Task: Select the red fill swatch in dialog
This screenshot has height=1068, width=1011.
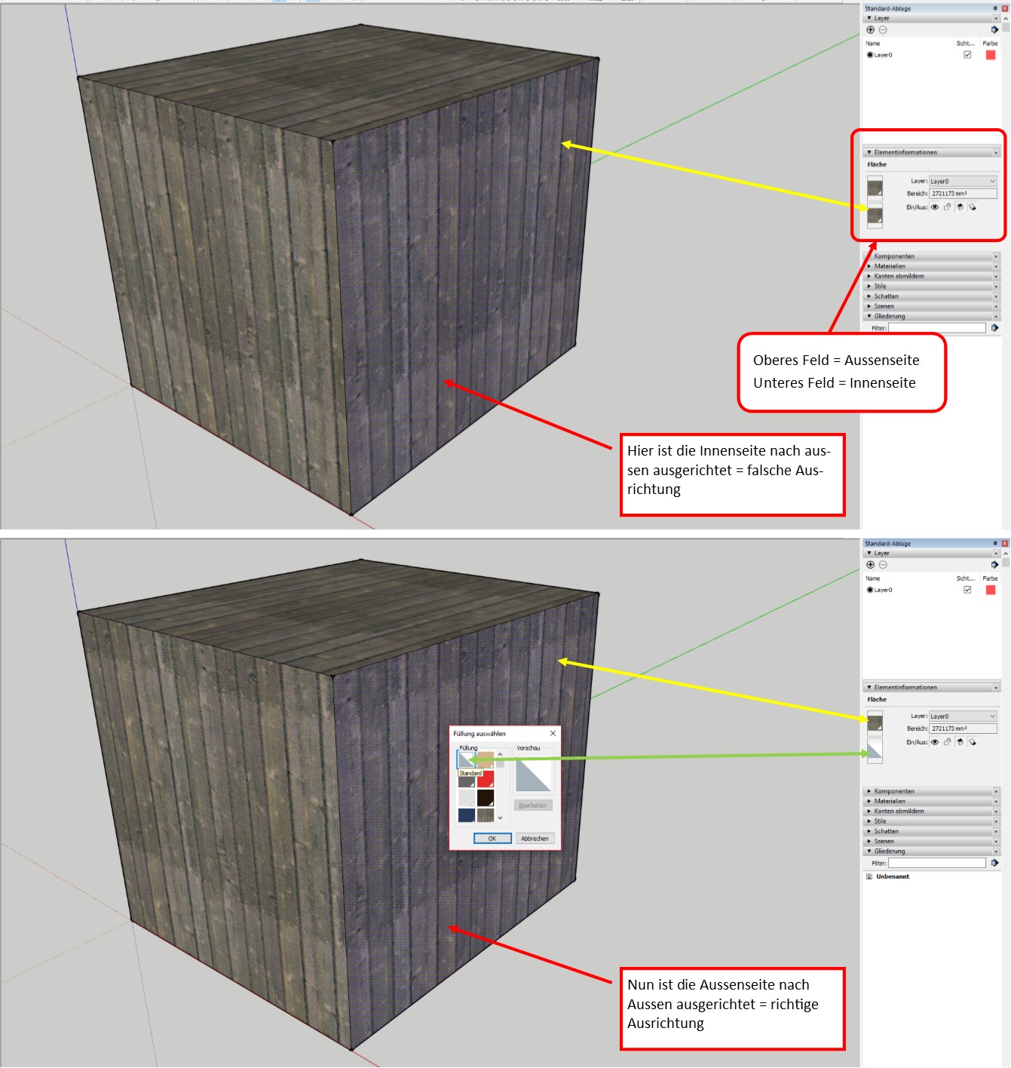Action: pos(486,780)
